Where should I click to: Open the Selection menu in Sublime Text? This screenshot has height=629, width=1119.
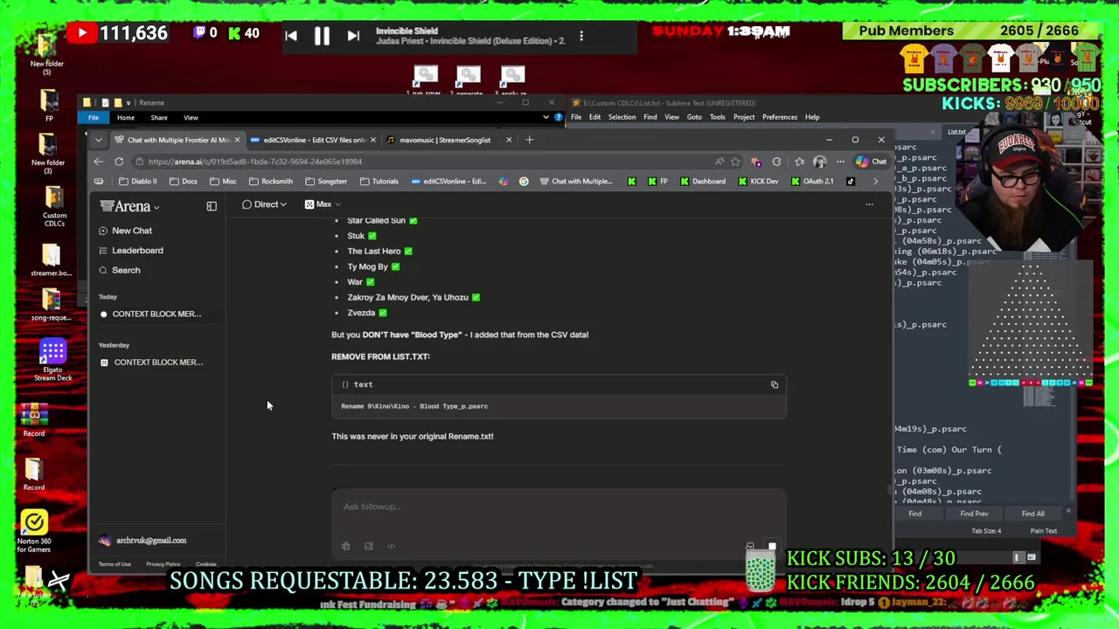pos(622,117)
